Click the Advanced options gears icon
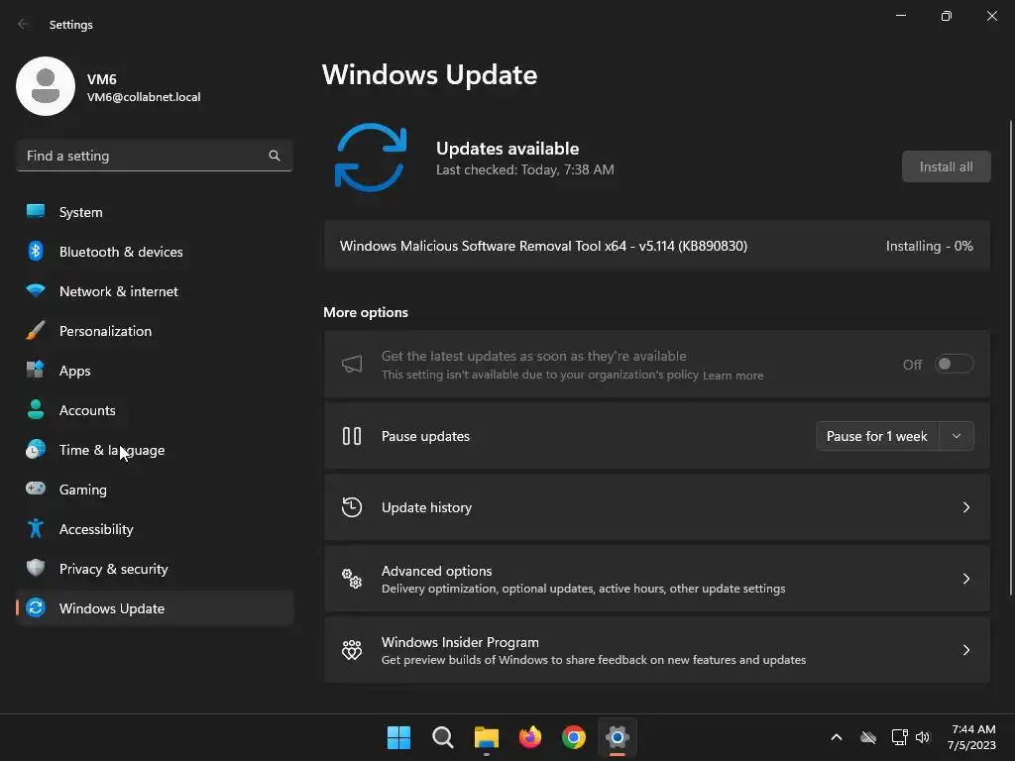The image size is (1015, 761). tap(352, 579)
